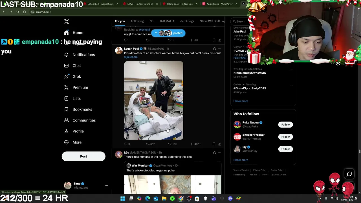Image resolution: width=361 pixels, height=203 pixels.
Task: Follow Puka Nacua
Action: tap(285, 125)
